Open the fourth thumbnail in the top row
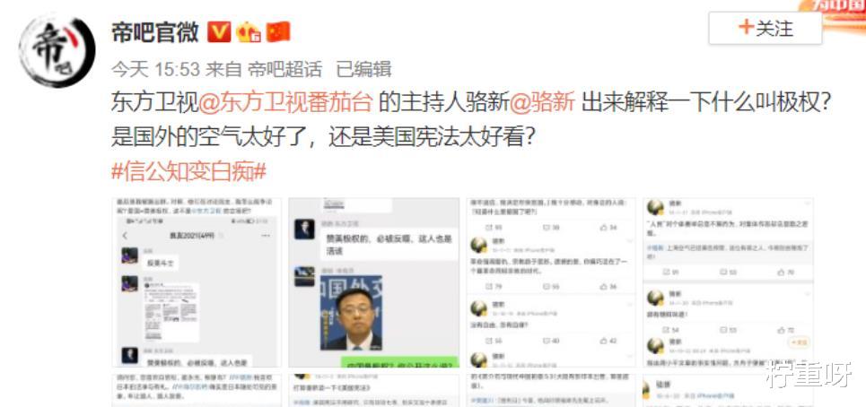Image resolution: width=866 pixels, height=407 pixels. (x=728, y=282)
